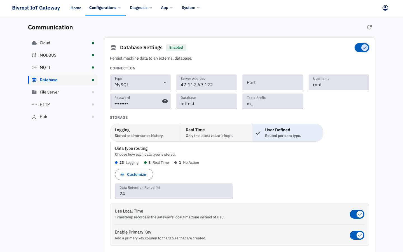Open HTTP communication settings
Image resolution: width=403 pixels, height=252 pixels.
pos(63,104)
